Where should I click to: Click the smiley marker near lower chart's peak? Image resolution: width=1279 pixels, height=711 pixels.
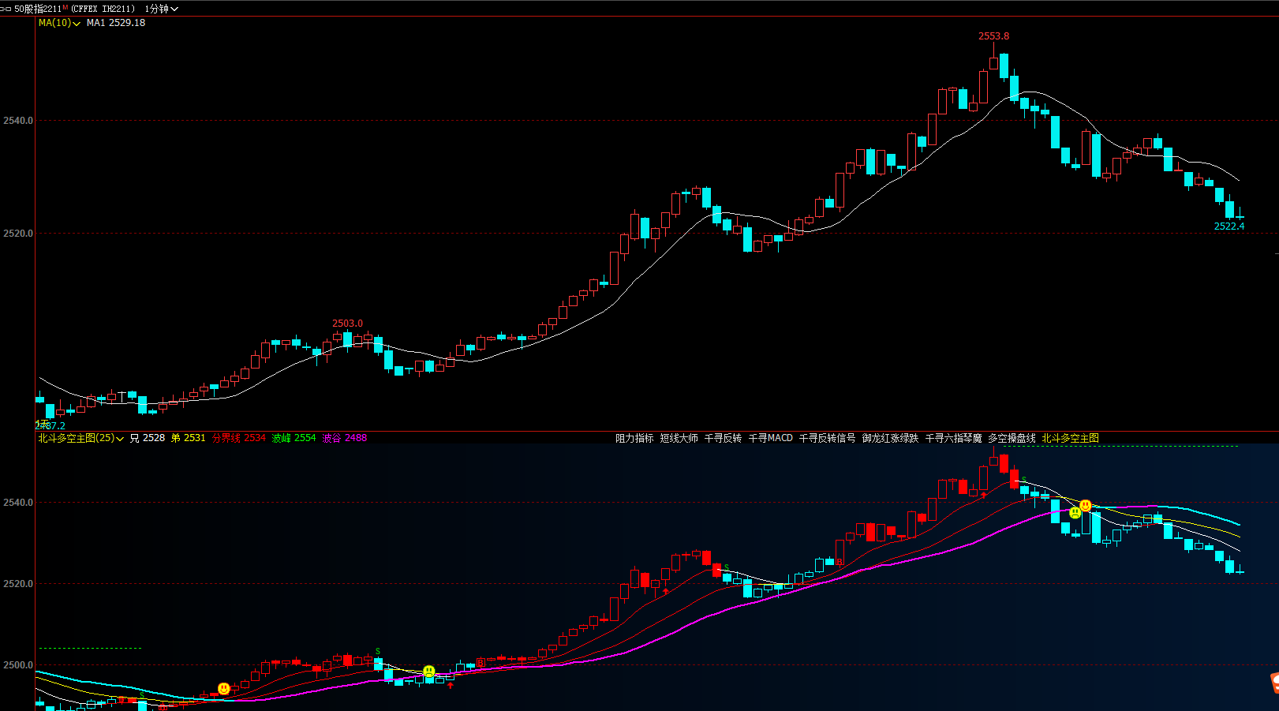pyautogui.click(x=1086, y=506)
